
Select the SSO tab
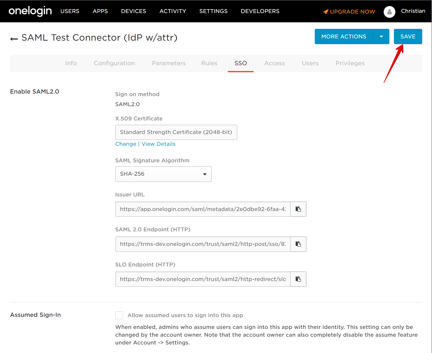241,63
